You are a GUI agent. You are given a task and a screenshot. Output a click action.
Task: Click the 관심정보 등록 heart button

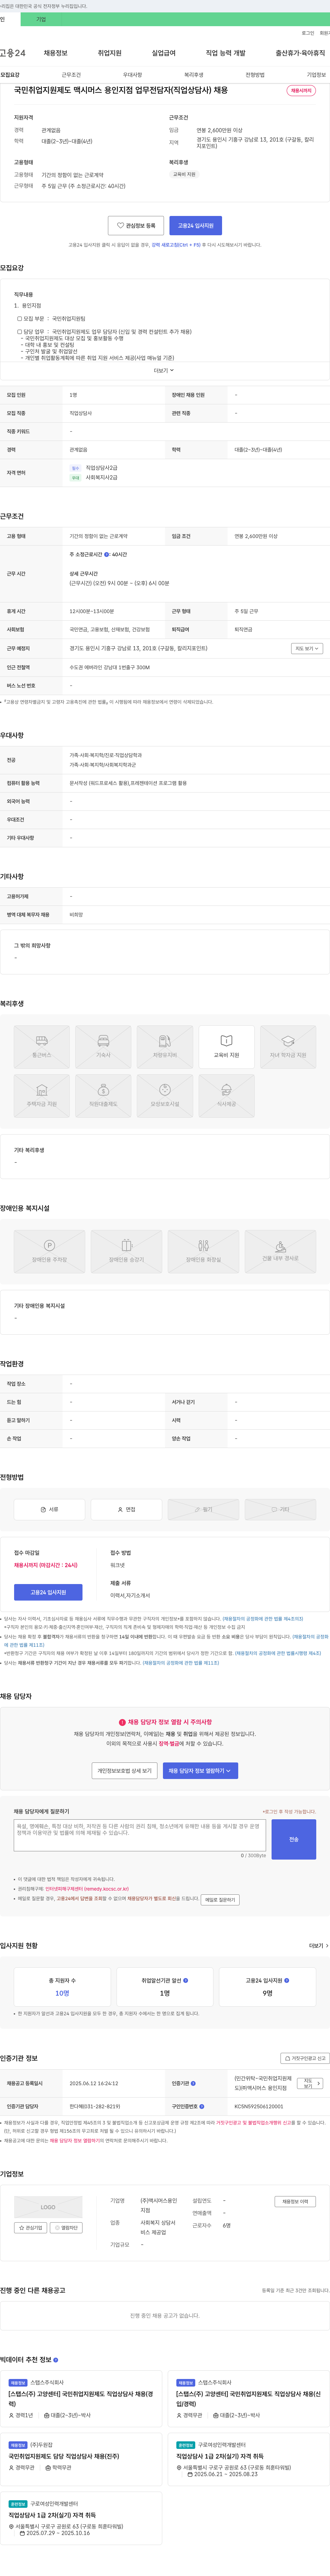pos(135,226)
